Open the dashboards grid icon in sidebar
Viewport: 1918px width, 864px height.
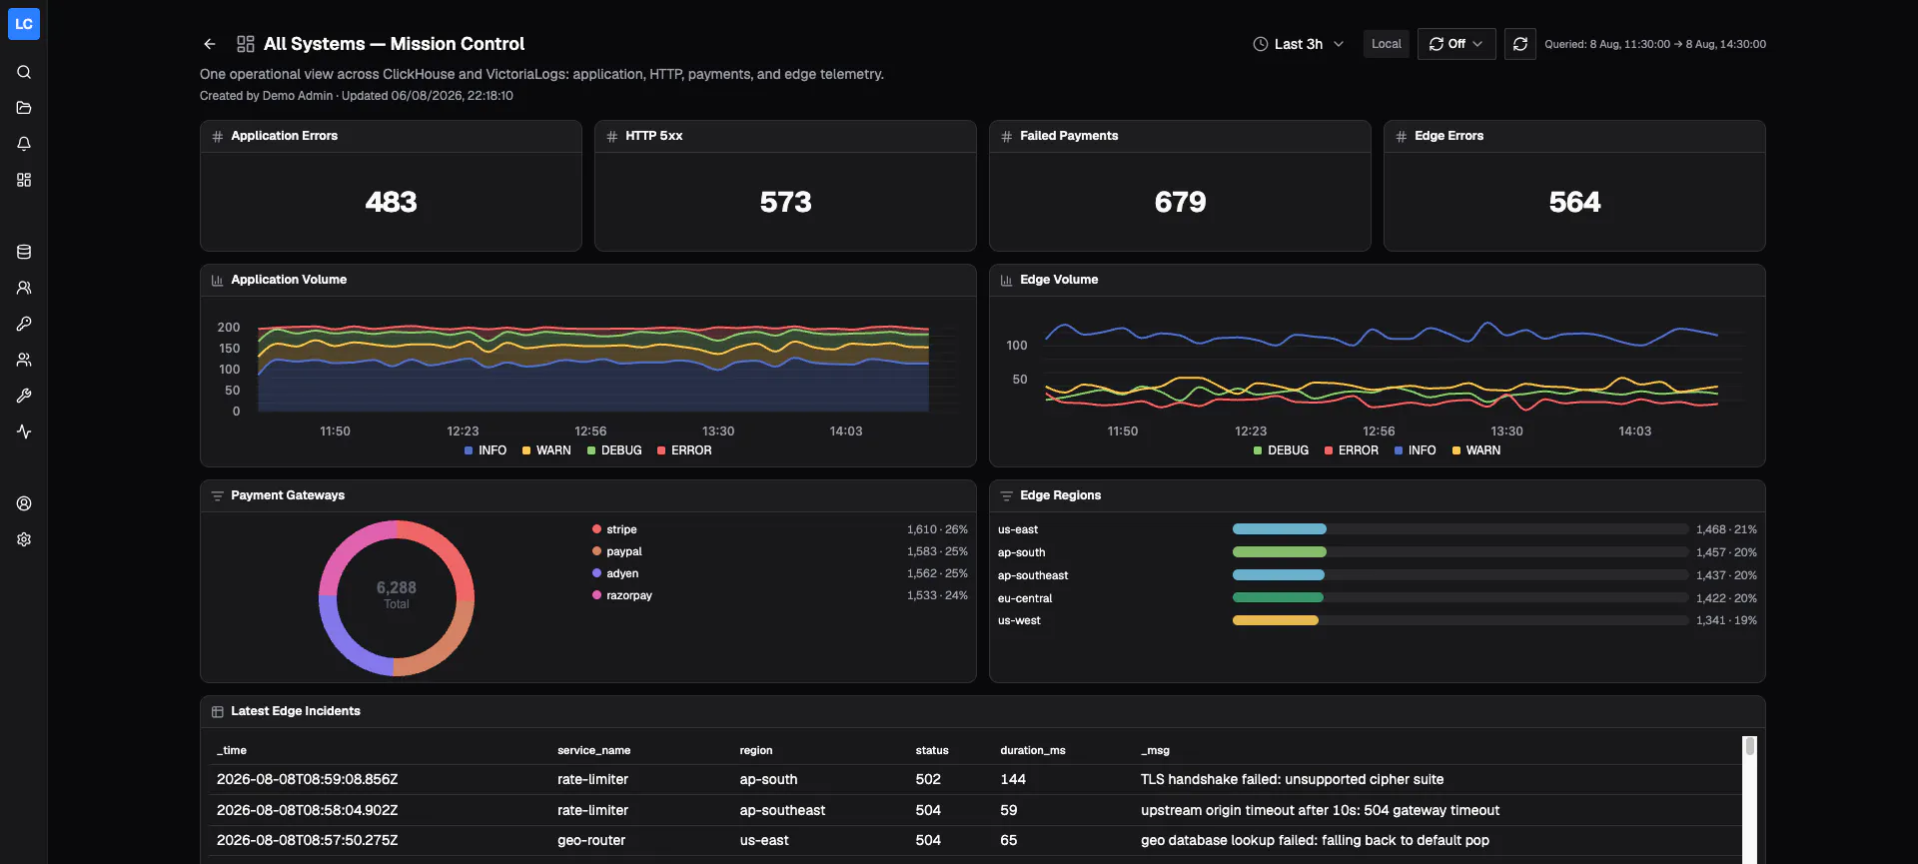24,180
